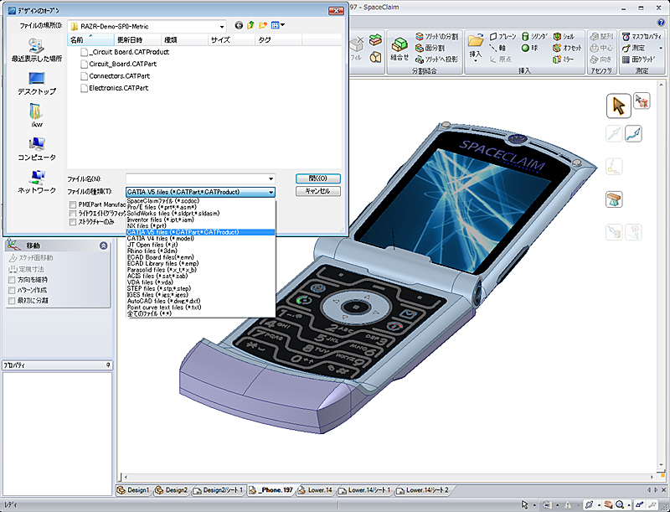Switch to the Design1 tab
The height and width of the screenshot is (512, 670).
pyautogui.click(x=134, y=489)
